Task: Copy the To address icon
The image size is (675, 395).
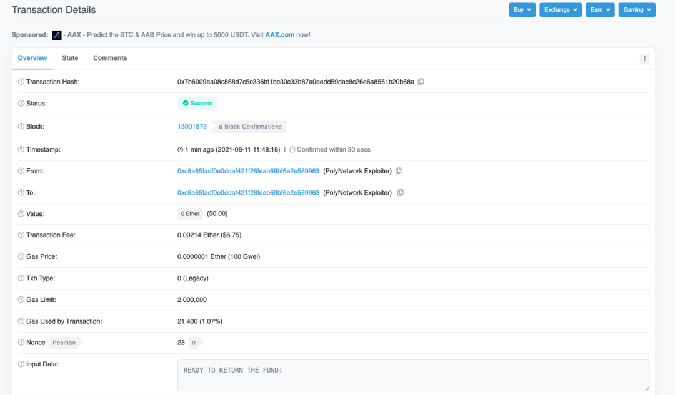Action: 401,193
